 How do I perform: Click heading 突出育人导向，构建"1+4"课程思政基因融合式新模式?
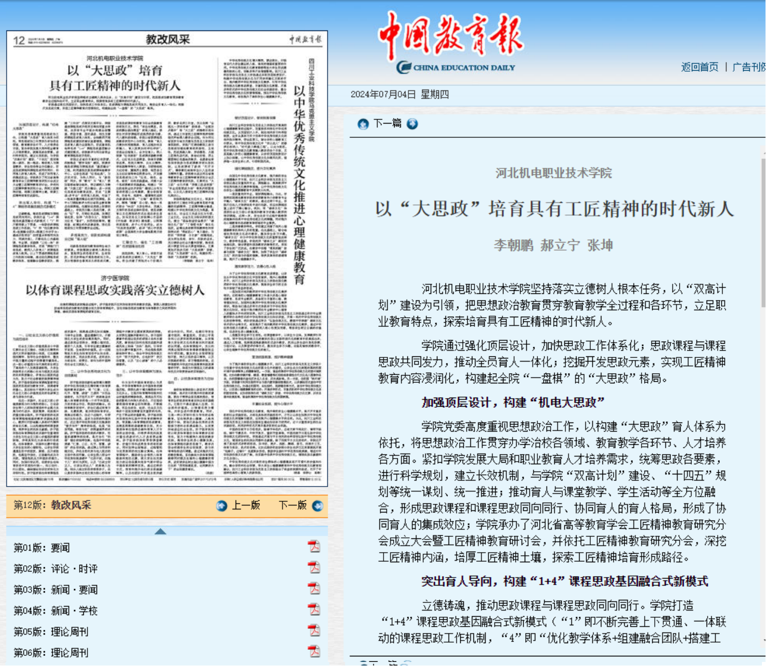pos(564,582)
